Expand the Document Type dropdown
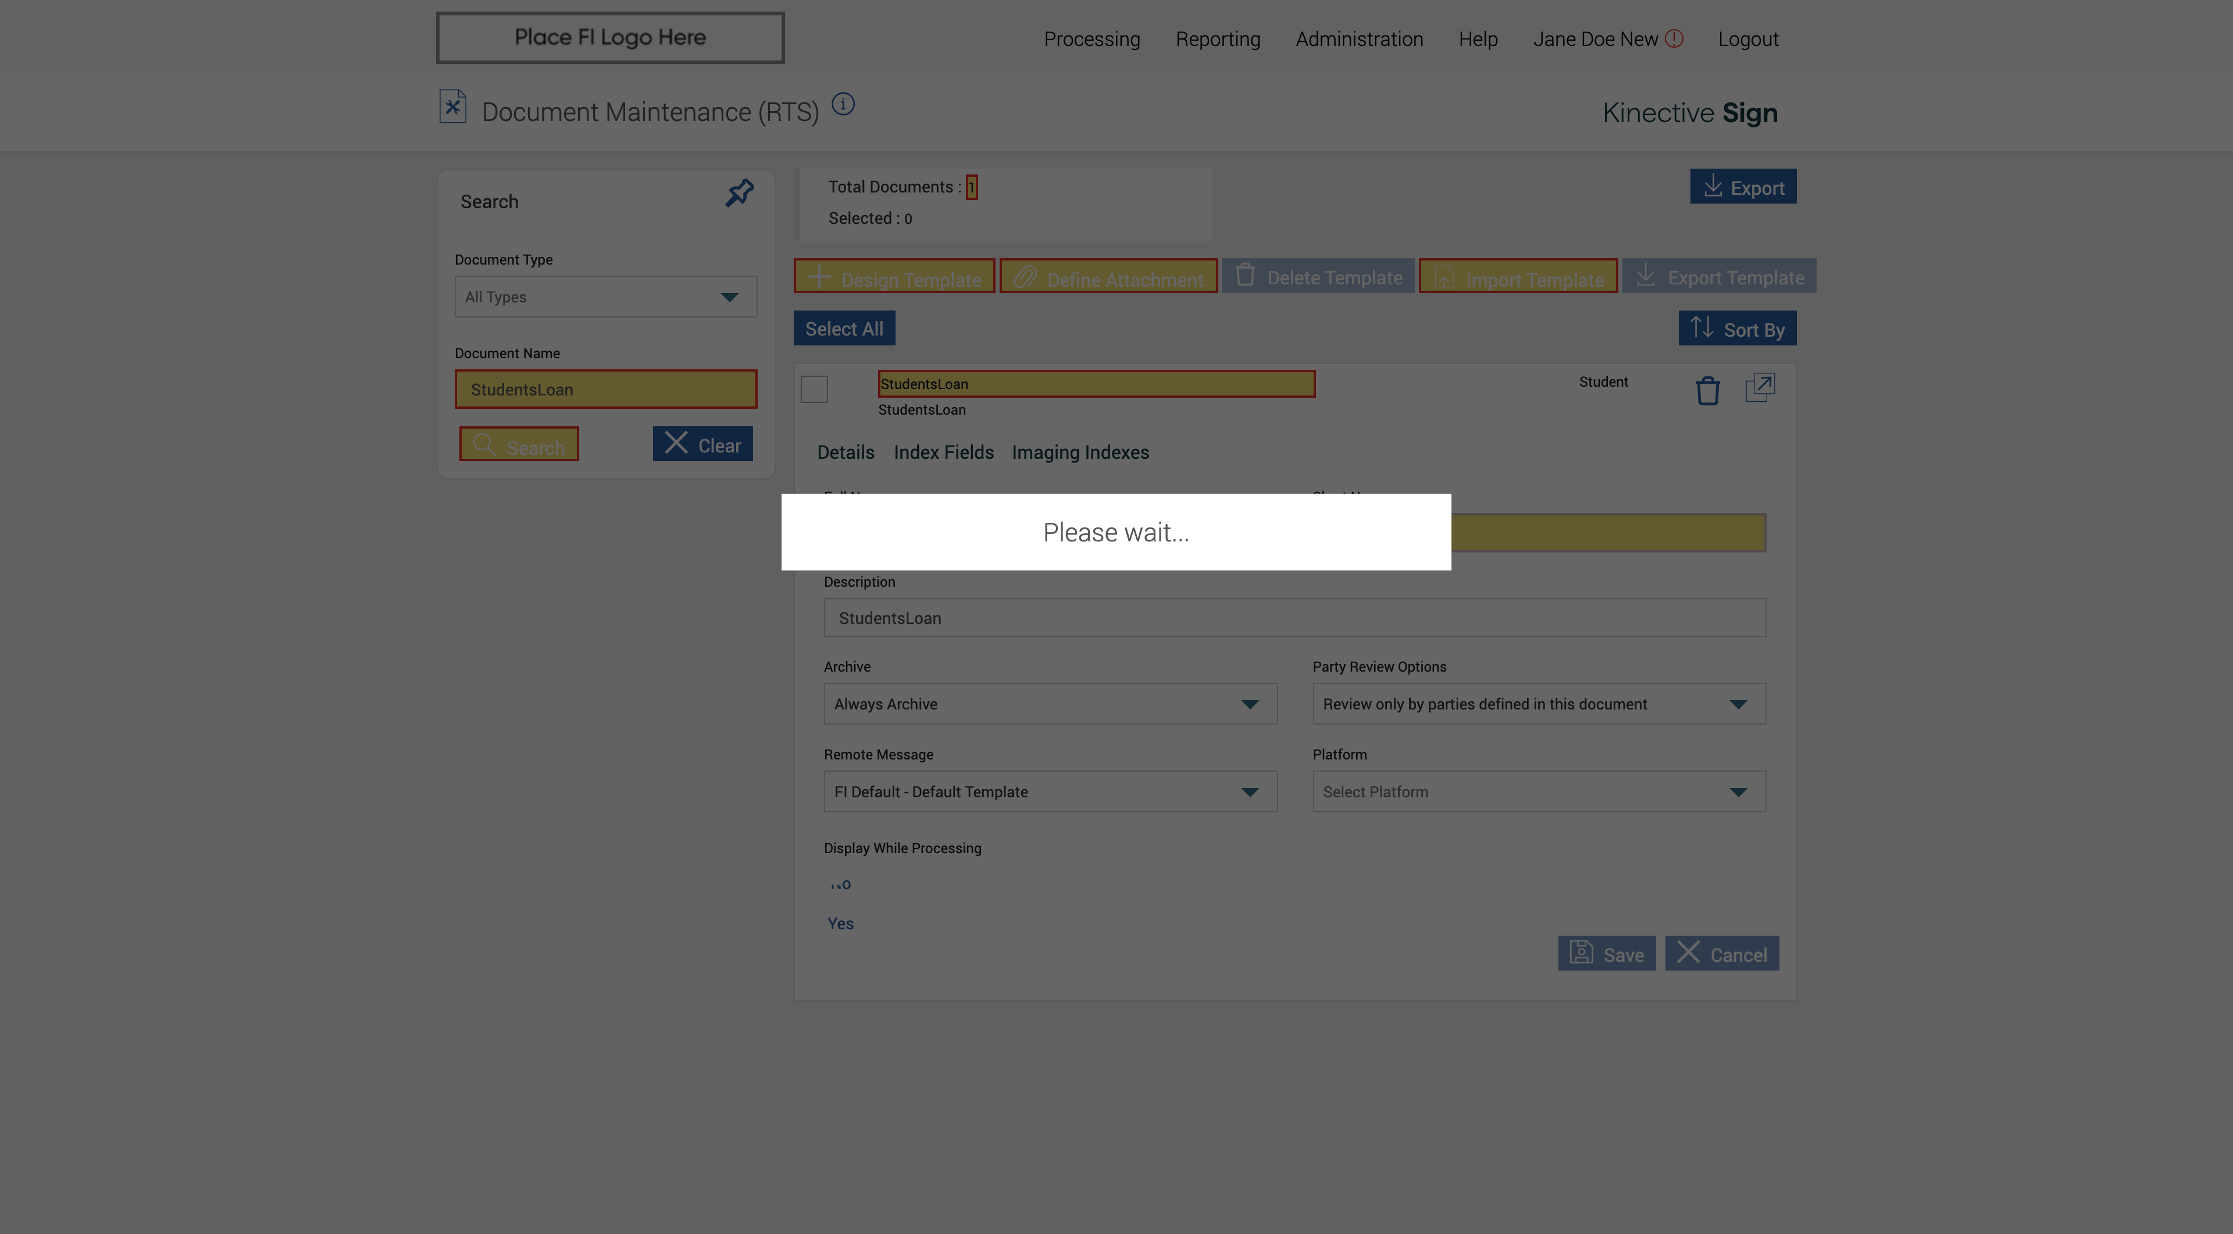The image size is (2233, 1234). coord(605,297)
